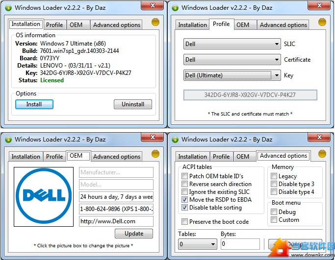
Task: Click green app icon in OEM window title
Action: coord(8,140)
